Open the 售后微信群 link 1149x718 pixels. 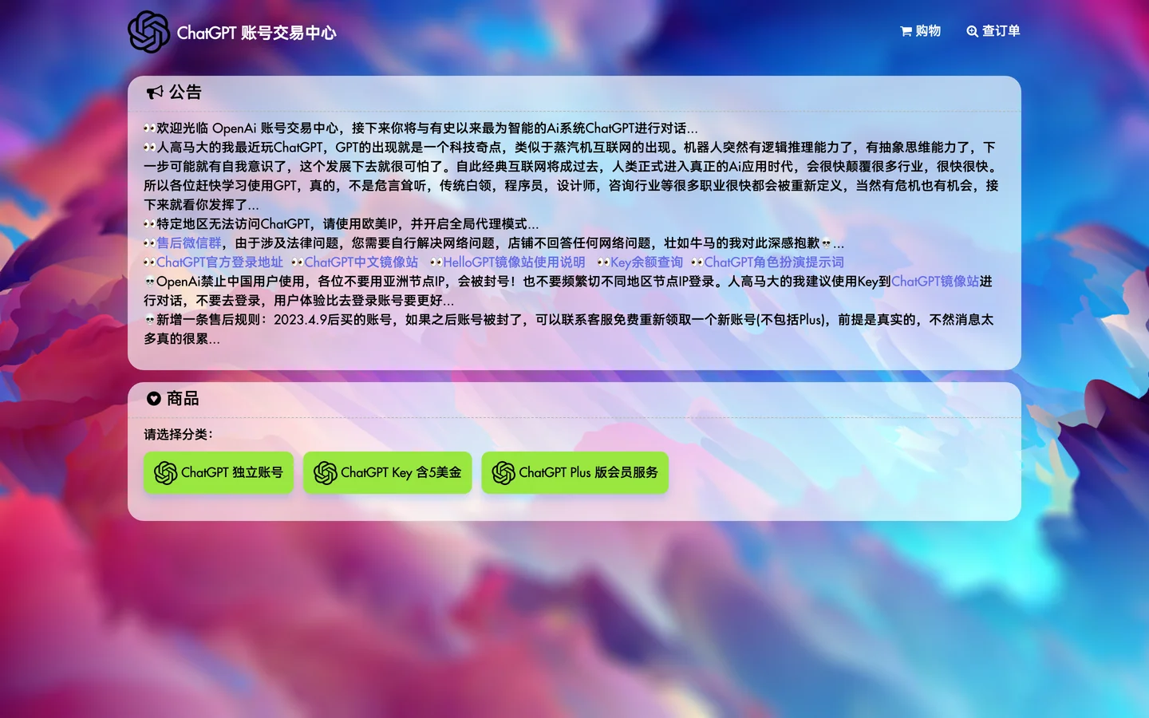tap(189, 243)
